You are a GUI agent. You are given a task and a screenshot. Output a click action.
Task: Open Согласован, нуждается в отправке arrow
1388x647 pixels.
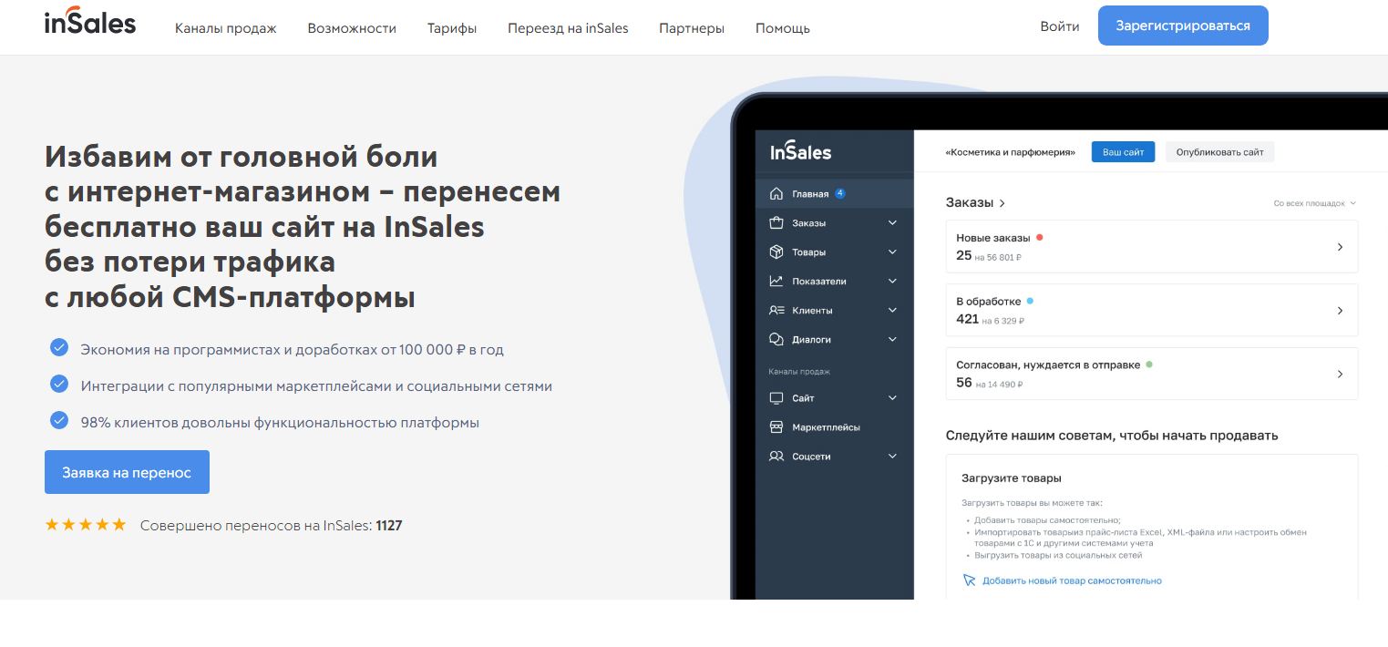click(x=1340, y=374)
